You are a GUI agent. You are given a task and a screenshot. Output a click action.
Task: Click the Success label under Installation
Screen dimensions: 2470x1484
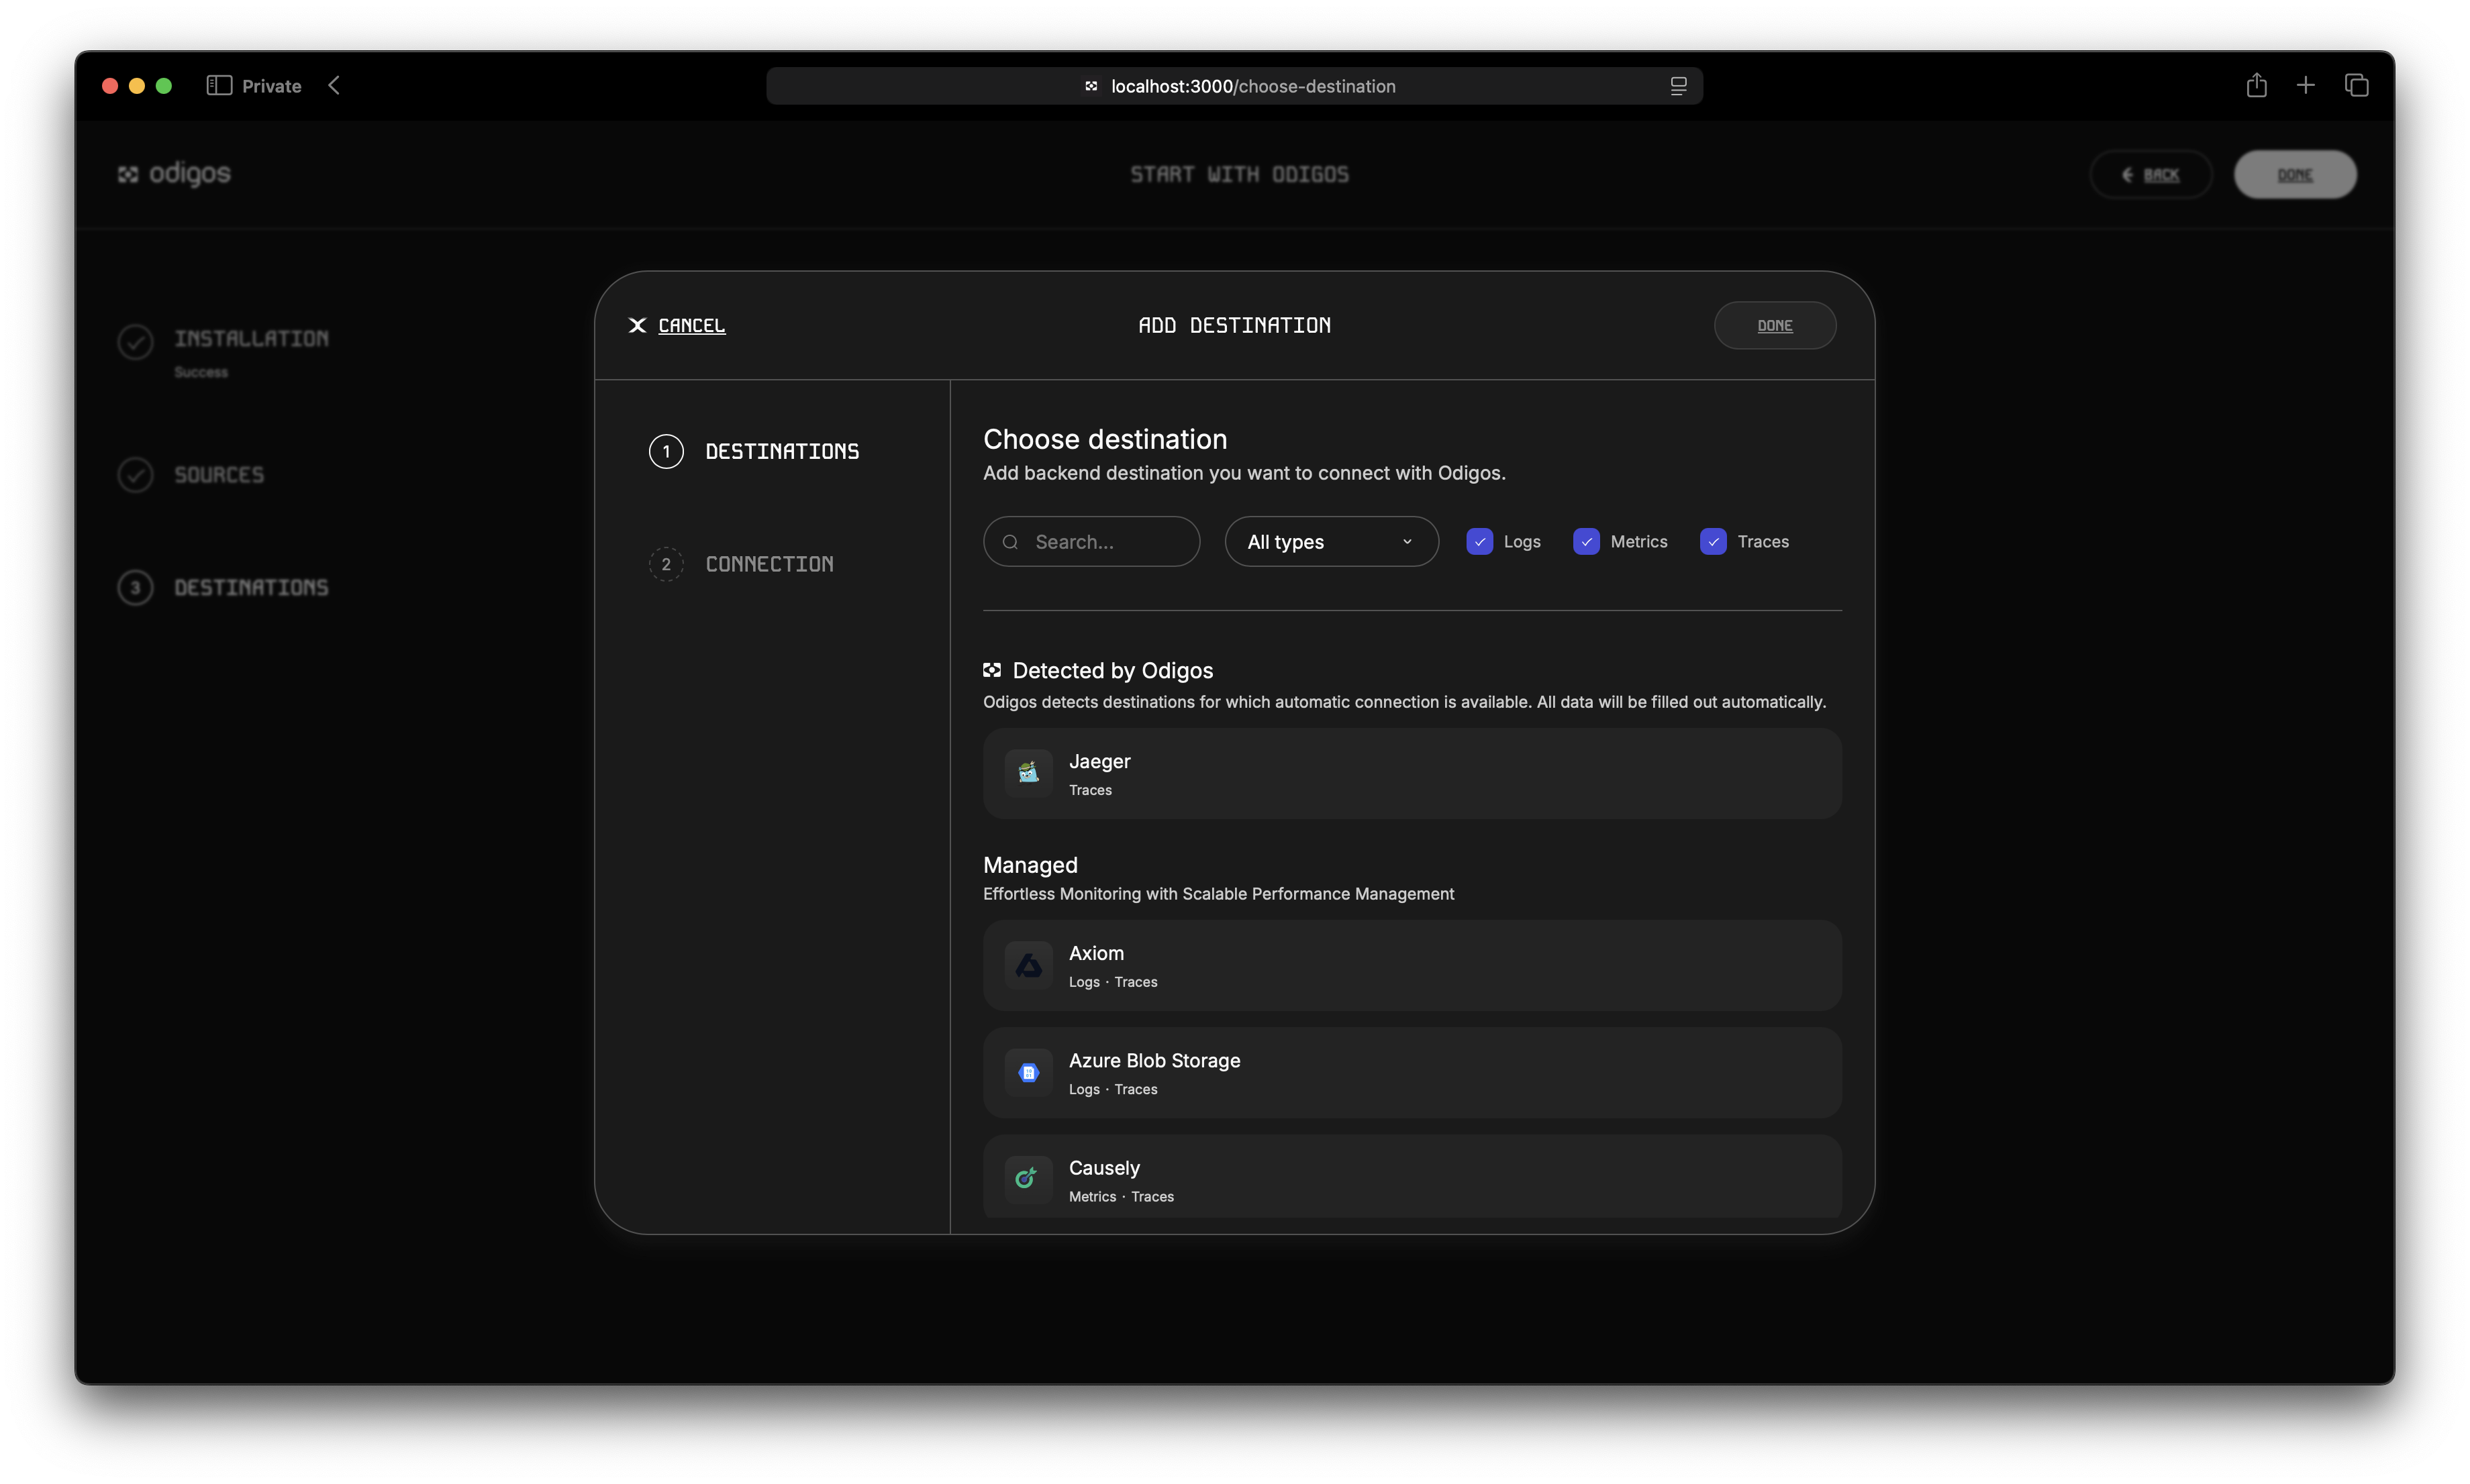201,372
